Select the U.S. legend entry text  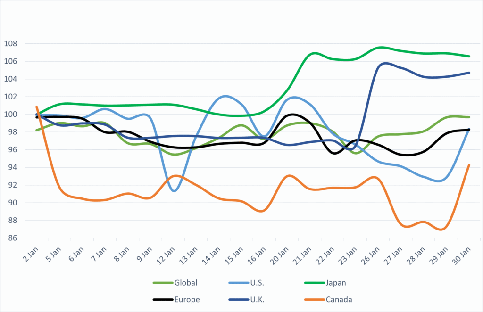[x=258, y=283]
